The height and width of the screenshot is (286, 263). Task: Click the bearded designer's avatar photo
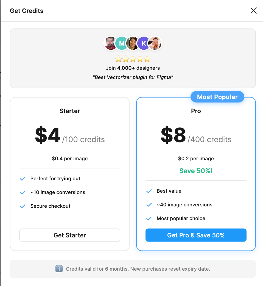click(111, 43)
